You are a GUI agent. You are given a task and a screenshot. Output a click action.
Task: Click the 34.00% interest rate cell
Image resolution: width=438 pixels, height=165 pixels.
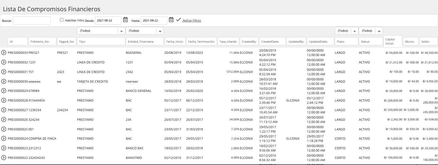[x=234, y=120]
